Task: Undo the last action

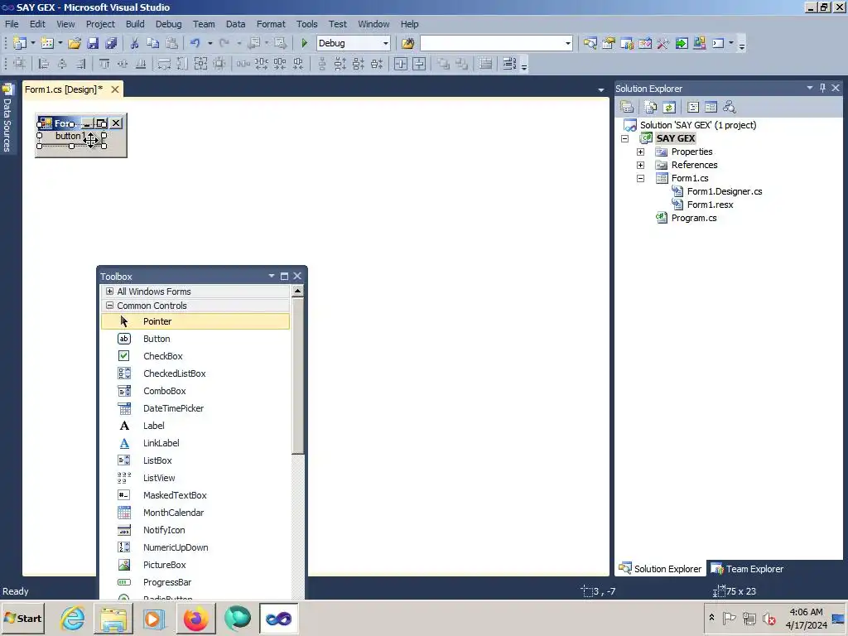Action: [x=195, y=43]
